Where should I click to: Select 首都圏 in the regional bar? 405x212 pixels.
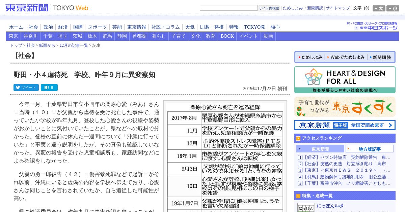pyautogui.click(x=139, y=36)
